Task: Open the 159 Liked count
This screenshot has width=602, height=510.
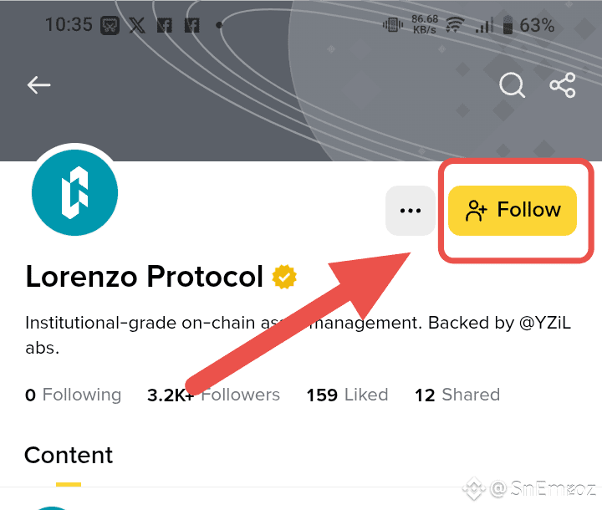Action: pos(347,395)
